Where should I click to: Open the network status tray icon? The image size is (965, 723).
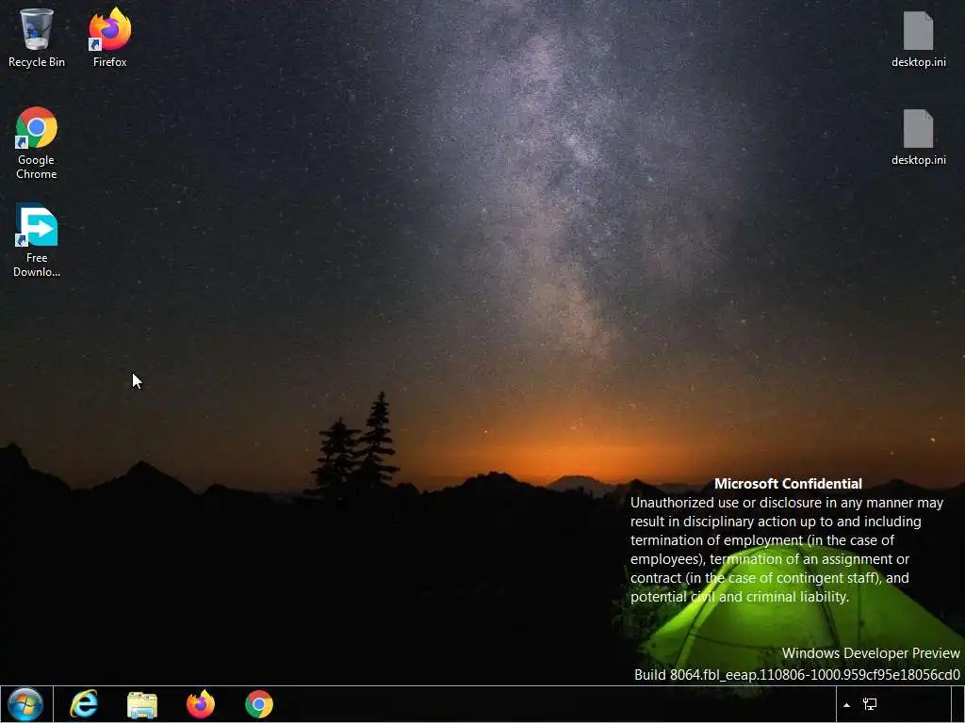click(870, 704)
